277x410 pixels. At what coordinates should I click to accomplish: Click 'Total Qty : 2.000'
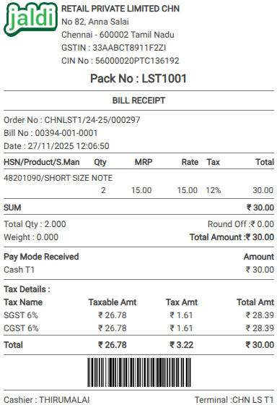35,224
